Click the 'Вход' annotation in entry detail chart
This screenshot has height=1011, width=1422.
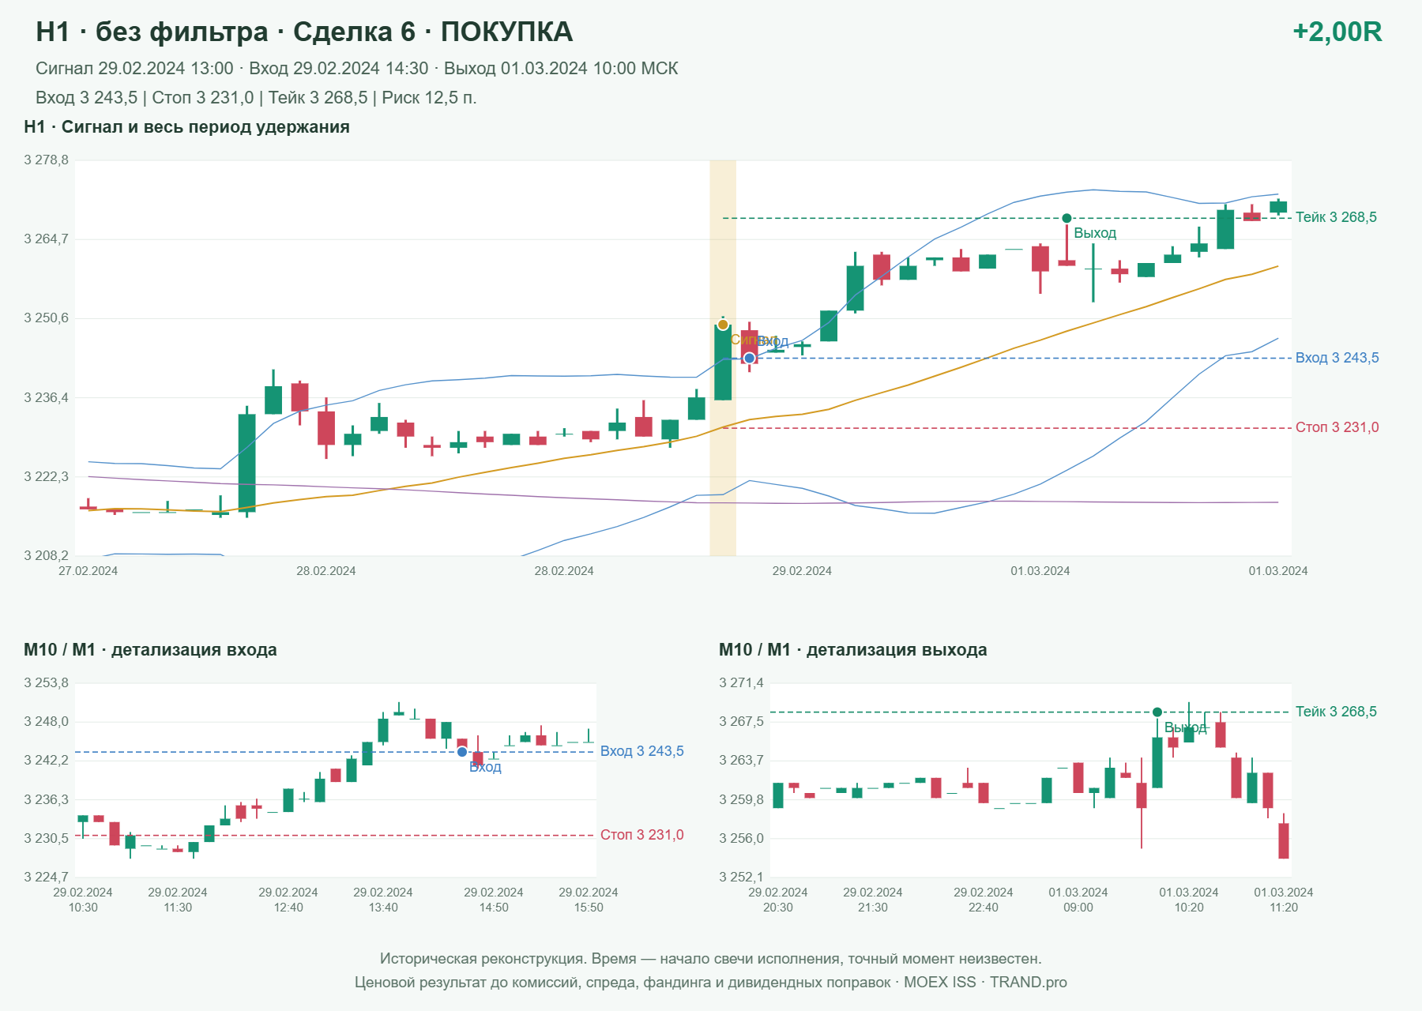pos(485,767)
